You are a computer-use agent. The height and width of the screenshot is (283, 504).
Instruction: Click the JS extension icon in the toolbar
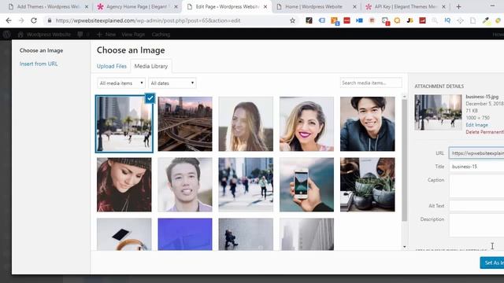pos(409,20)
